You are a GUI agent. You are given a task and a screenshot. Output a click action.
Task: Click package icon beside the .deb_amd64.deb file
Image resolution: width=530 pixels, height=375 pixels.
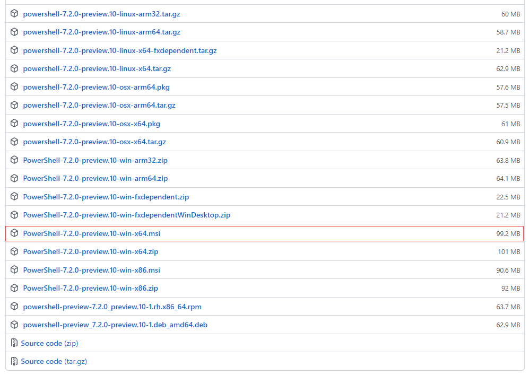pos(14,325)
